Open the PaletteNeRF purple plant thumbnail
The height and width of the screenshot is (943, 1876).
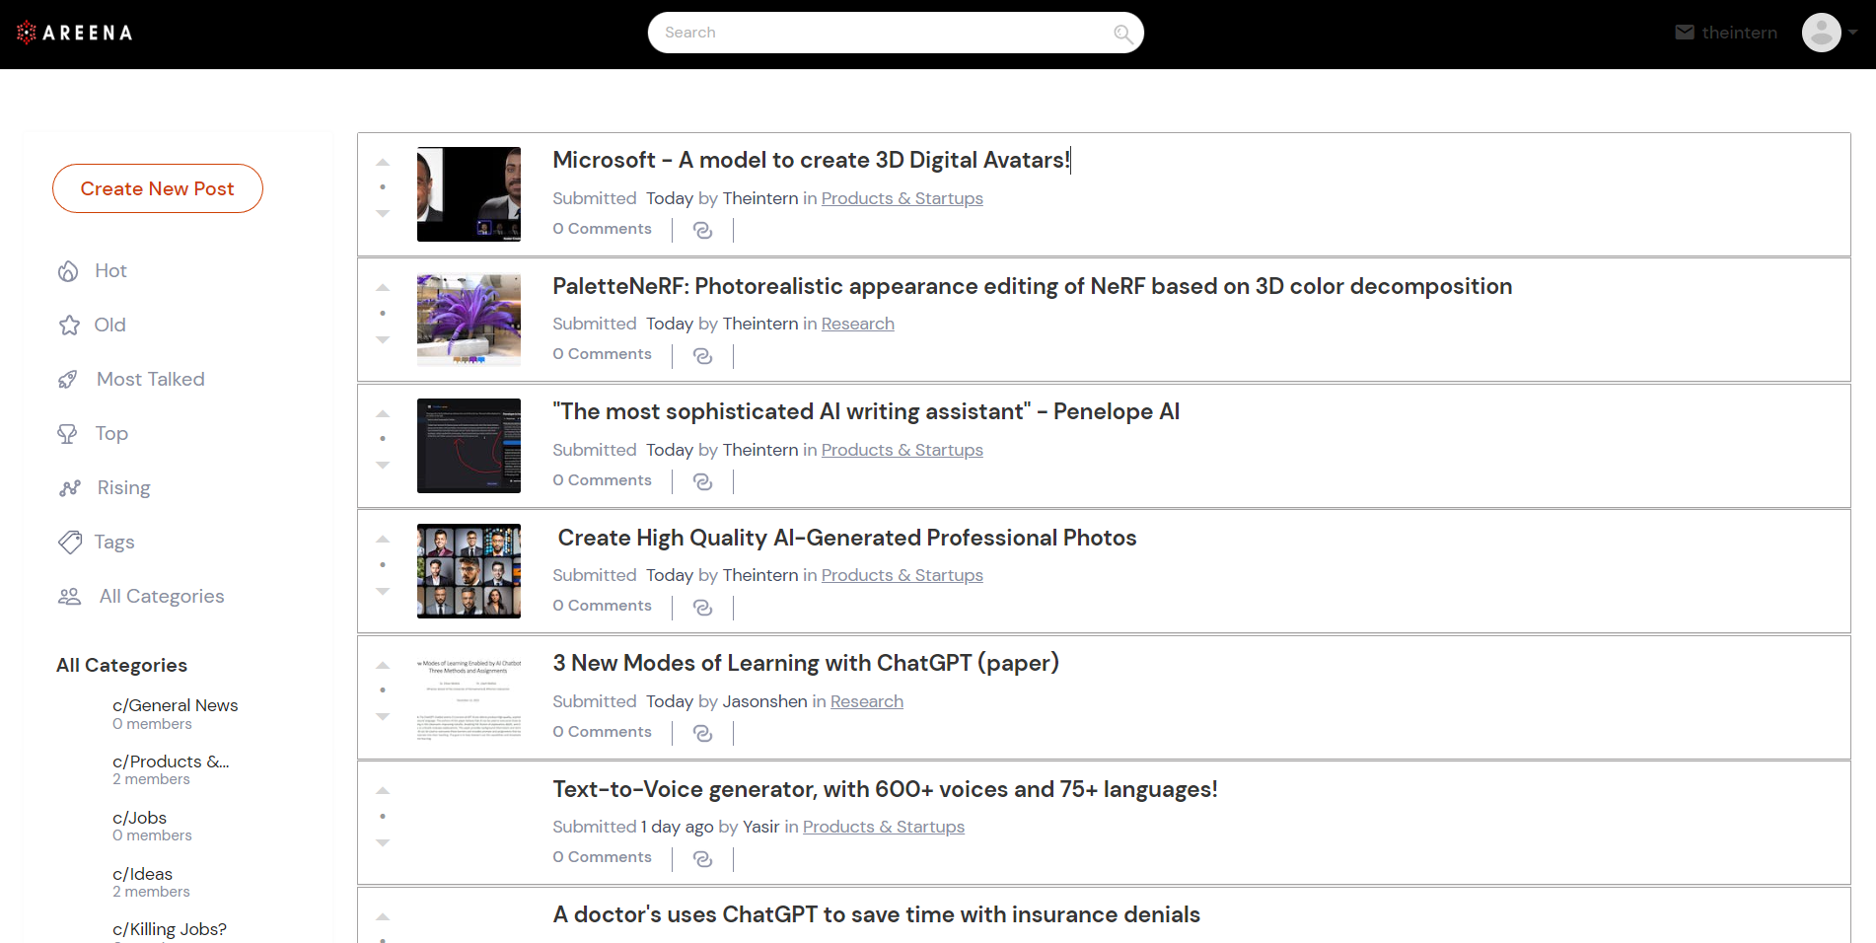[469, 320]
